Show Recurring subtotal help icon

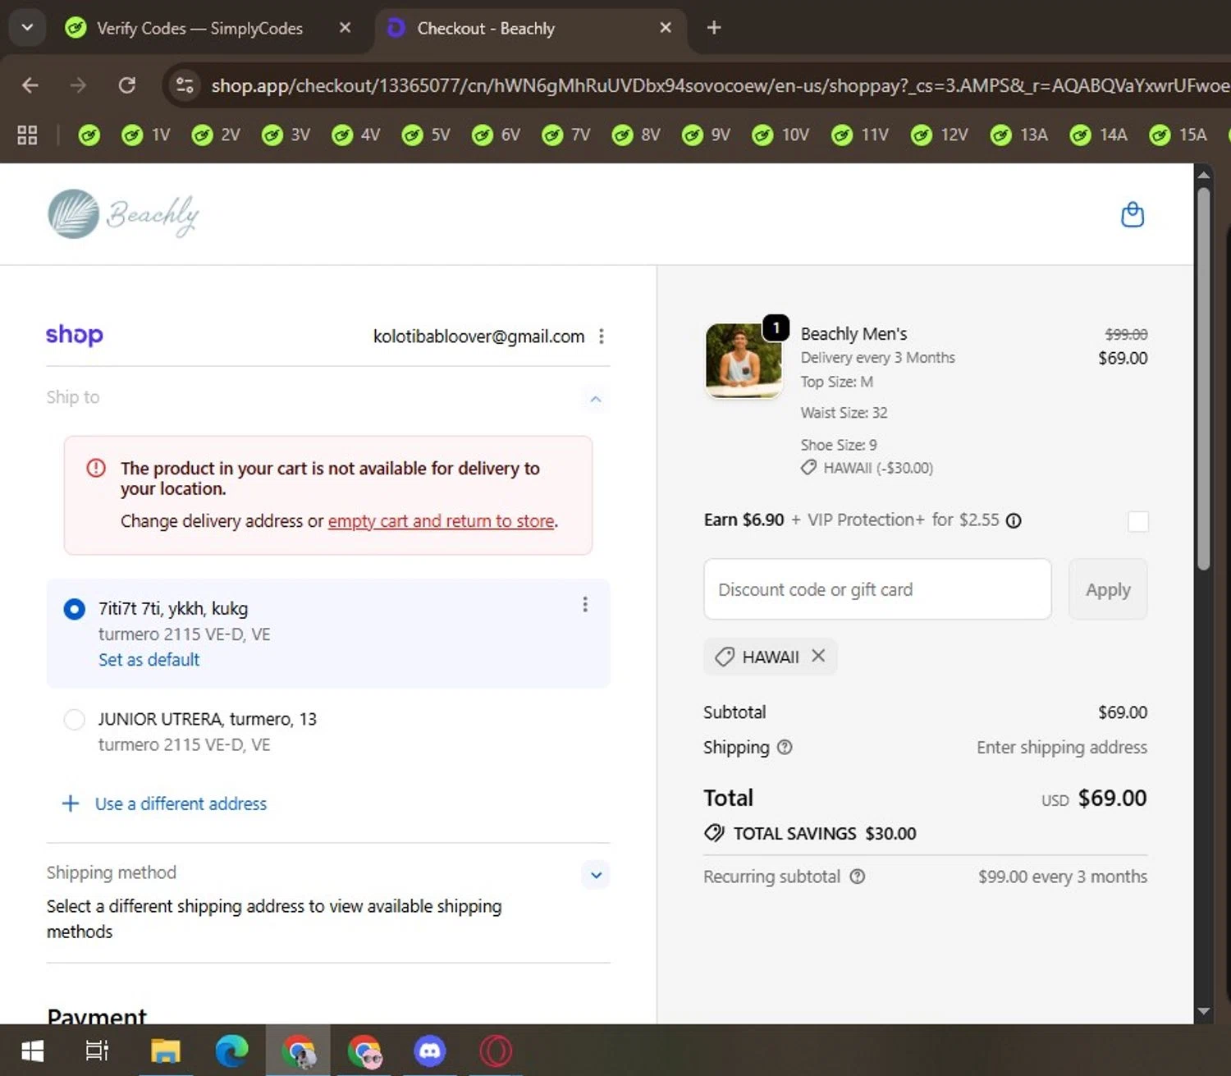click(858, 877)
